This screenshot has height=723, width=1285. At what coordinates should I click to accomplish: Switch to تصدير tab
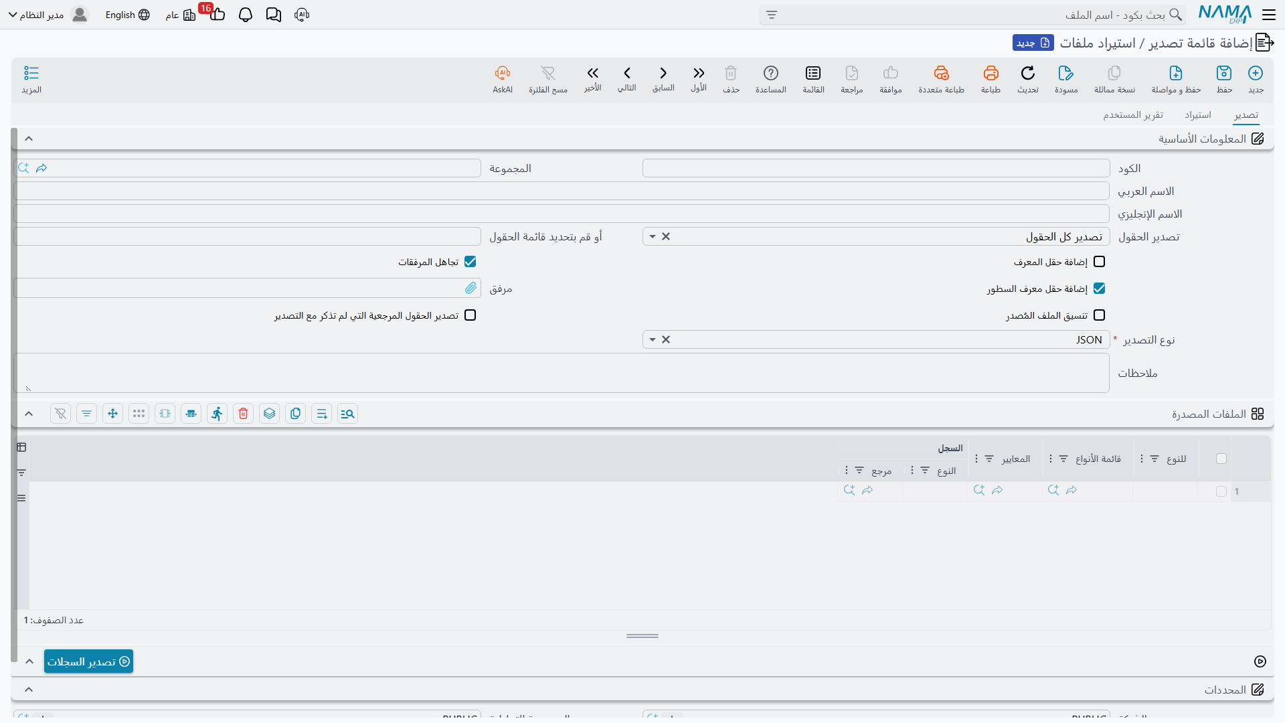[x=1246, y=115]
